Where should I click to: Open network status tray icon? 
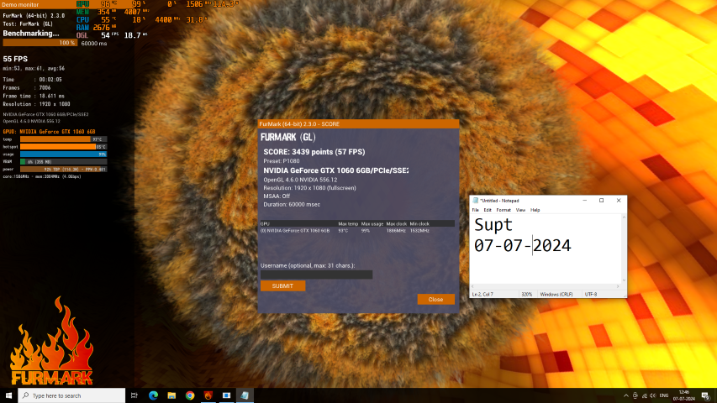click(645, 395)
